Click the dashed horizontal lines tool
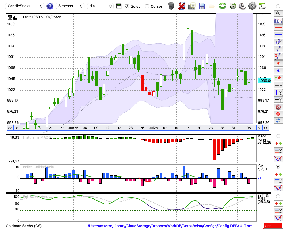The height and width of the screenshot is (230, 287). [x=278, y=85]
